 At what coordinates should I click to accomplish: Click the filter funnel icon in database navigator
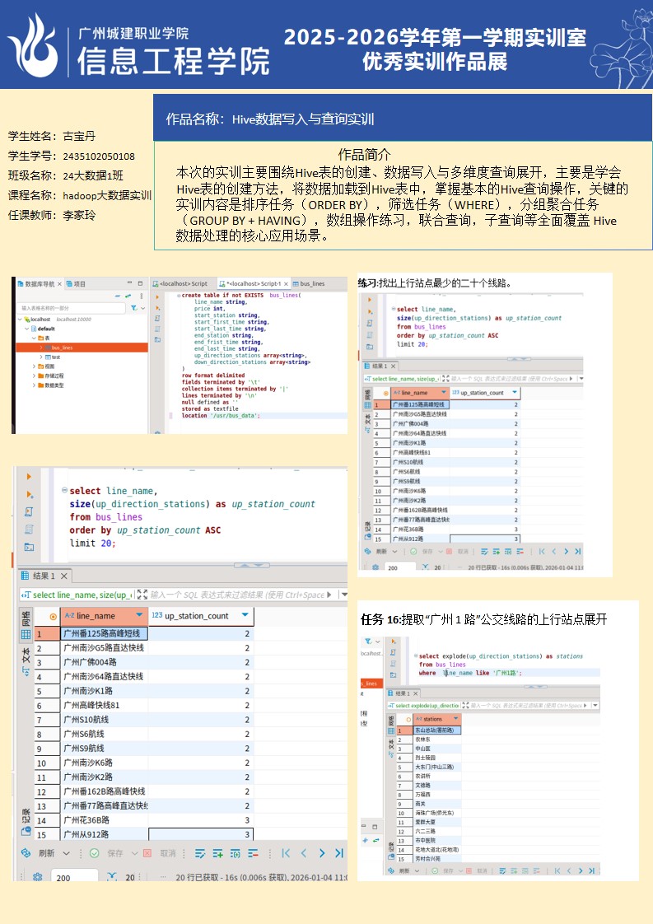pos(133,308)
